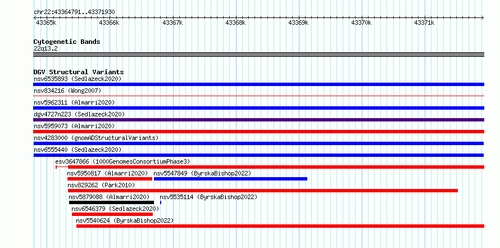Click the red bar under the nsv5959073 label
Image resolution: width=500 pixels, height=248 pixels.
tap(258, 132)
